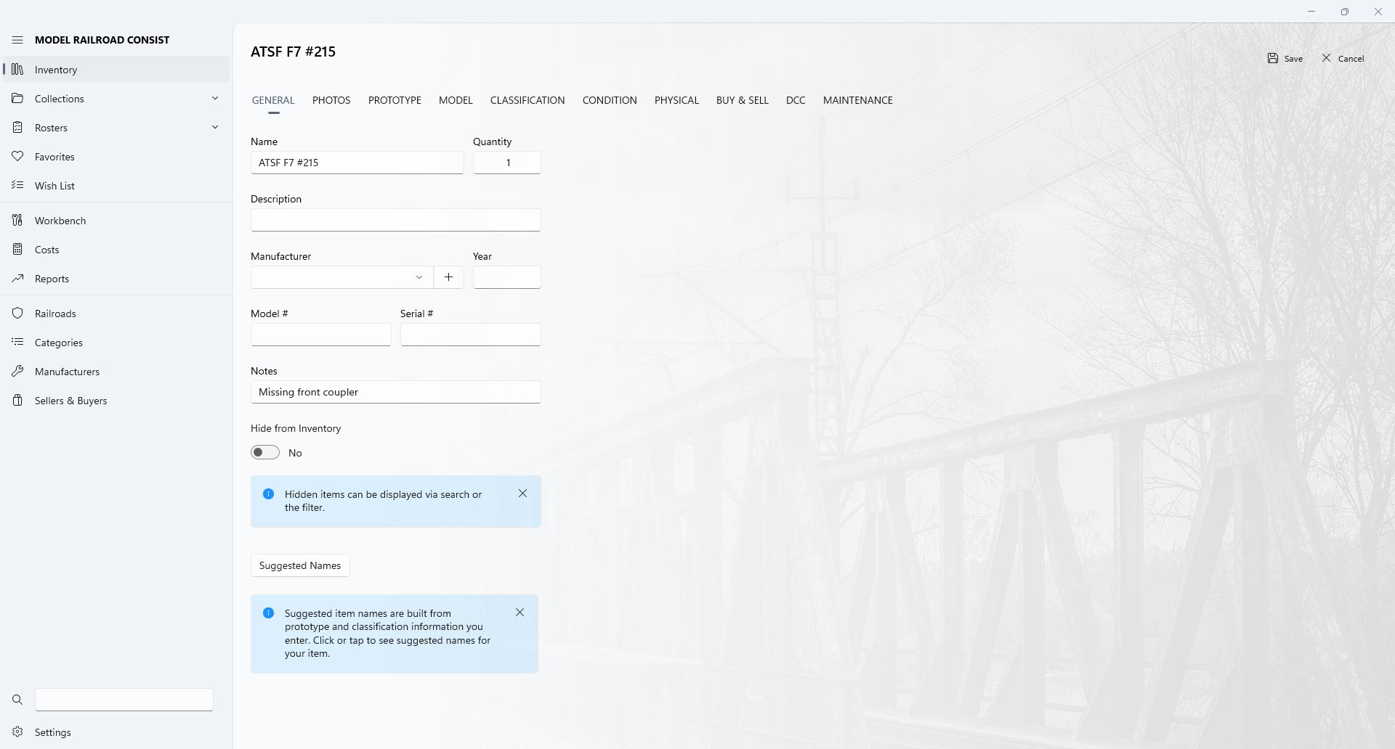This screenshot has width=1395, height=749.
Task: Click the Year input field
Action: 507,277
